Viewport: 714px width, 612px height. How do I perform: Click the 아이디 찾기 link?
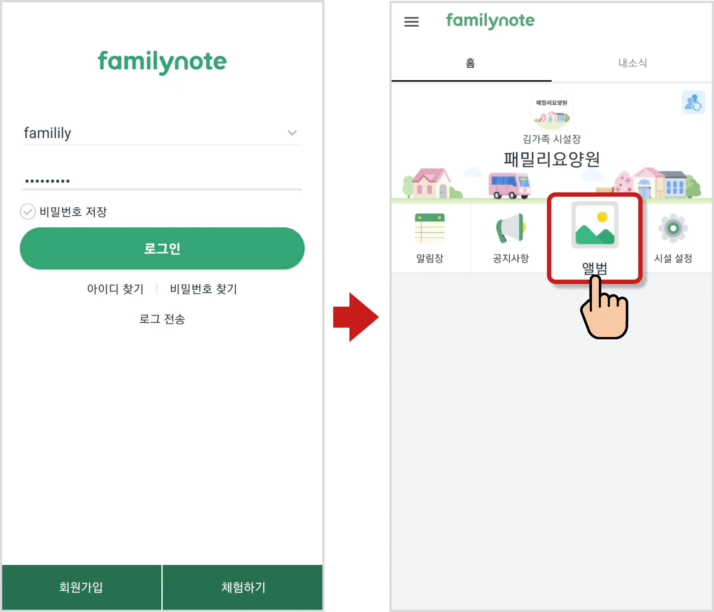click(x=115, y=289)
